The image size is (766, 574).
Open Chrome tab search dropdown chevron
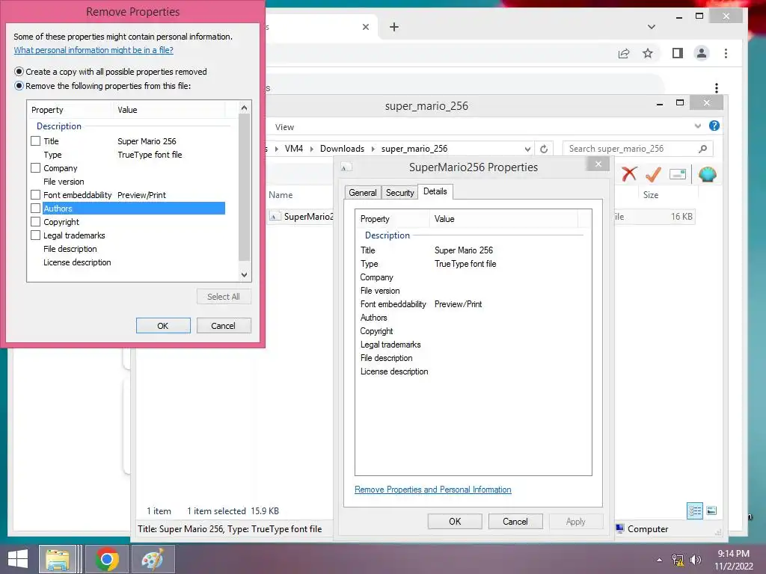click(x=652, y=27)
